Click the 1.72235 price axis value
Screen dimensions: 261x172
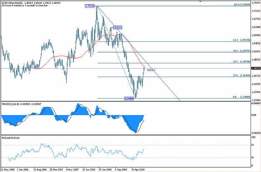pyautogui.click(x=256, y=11)
